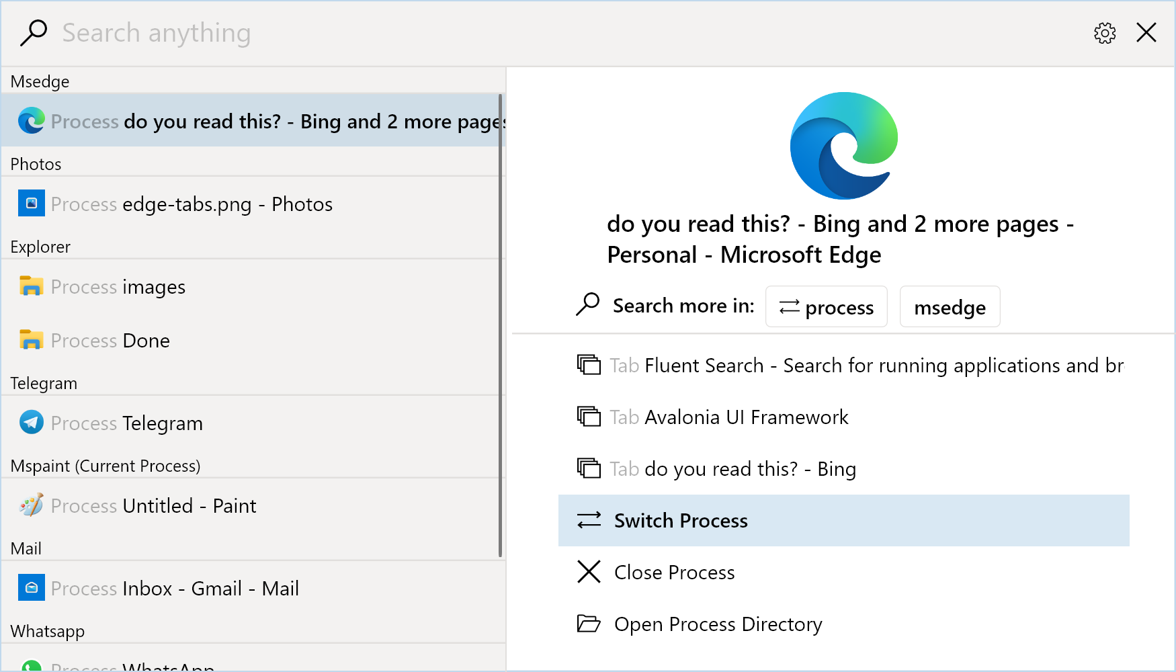Select the Edge process result
The image size is (1176, 672).
pyautogui.click(x=255, y=121)
